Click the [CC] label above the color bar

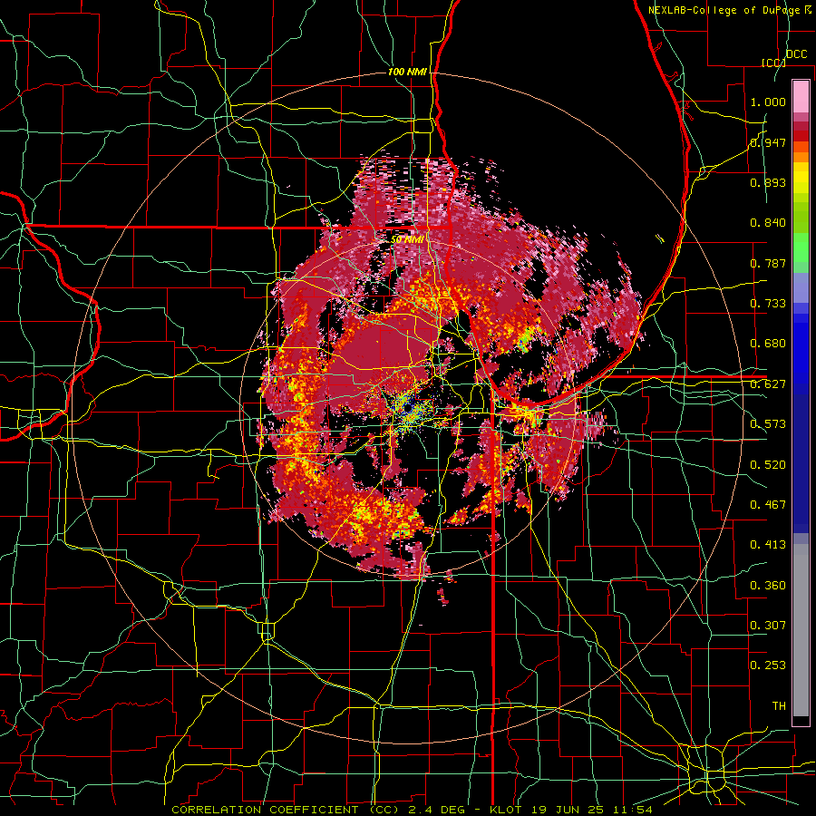click(773, 63)
